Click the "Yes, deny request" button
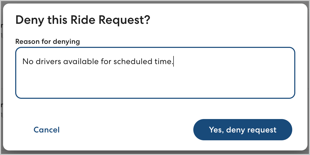Image resolution: width=310 pixels, height=155 pixels. [x=243, y=130]
